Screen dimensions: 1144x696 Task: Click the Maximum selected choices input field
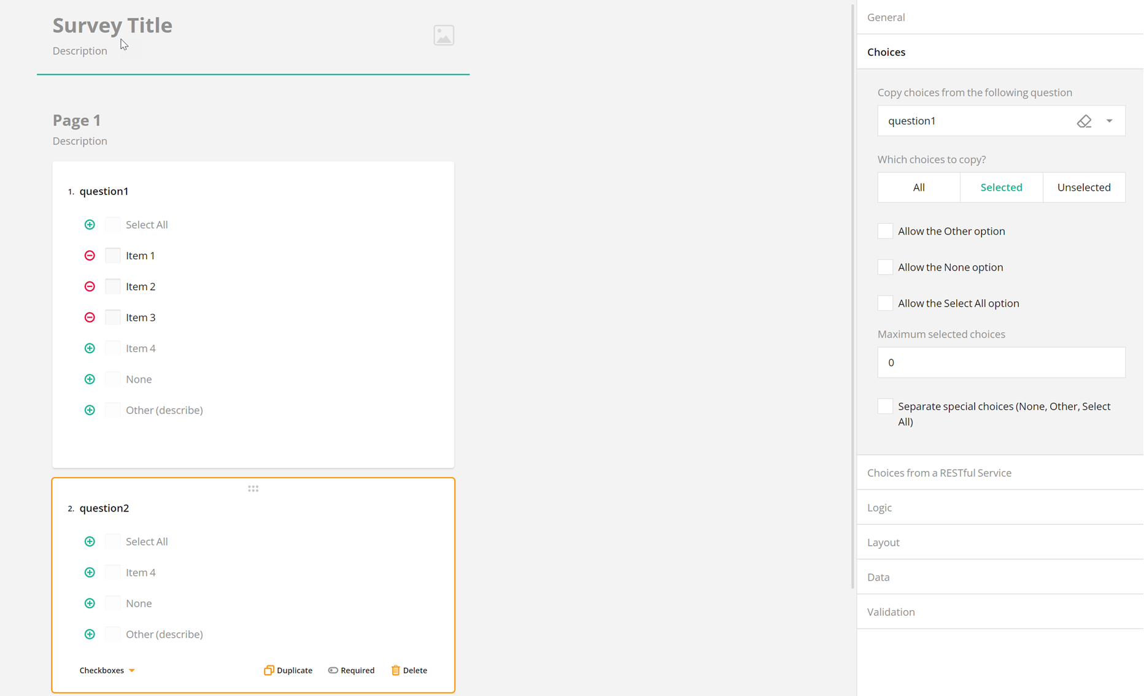point(1001,362)
